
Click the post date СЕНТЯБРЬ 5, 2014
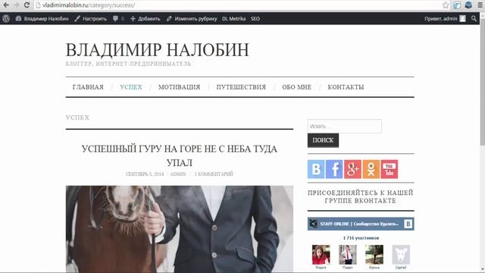tap(145, 174)
